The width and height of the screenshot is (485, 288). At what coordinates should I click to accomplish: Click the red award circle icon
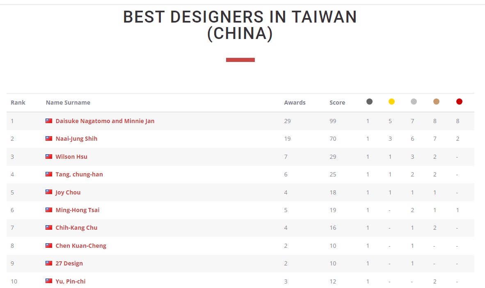coord(459,102)
